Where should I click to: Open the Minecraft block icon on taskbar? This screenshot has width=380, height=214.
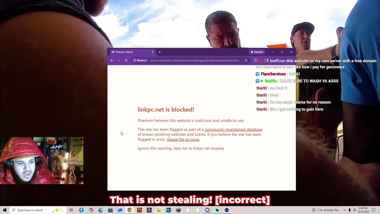[x=178, y=210]
